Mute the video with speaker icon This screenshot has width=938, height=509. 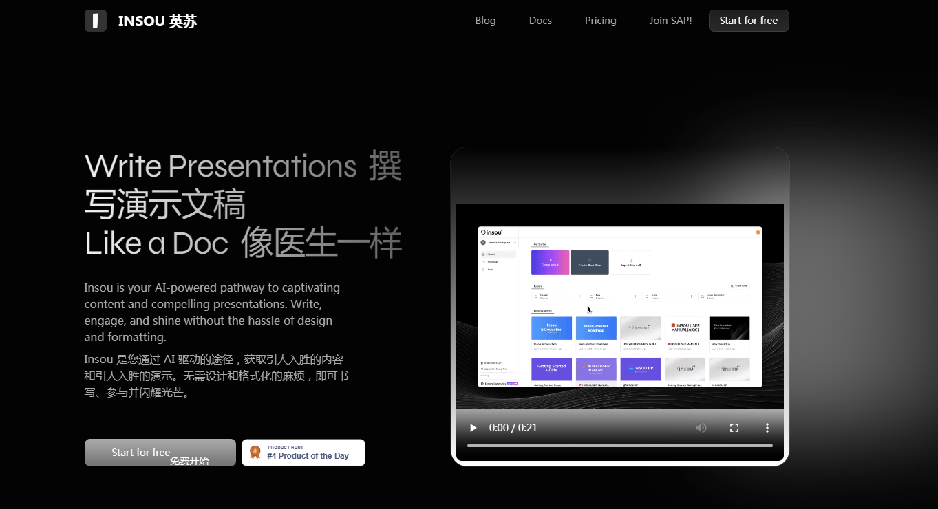tap(701, 428)
